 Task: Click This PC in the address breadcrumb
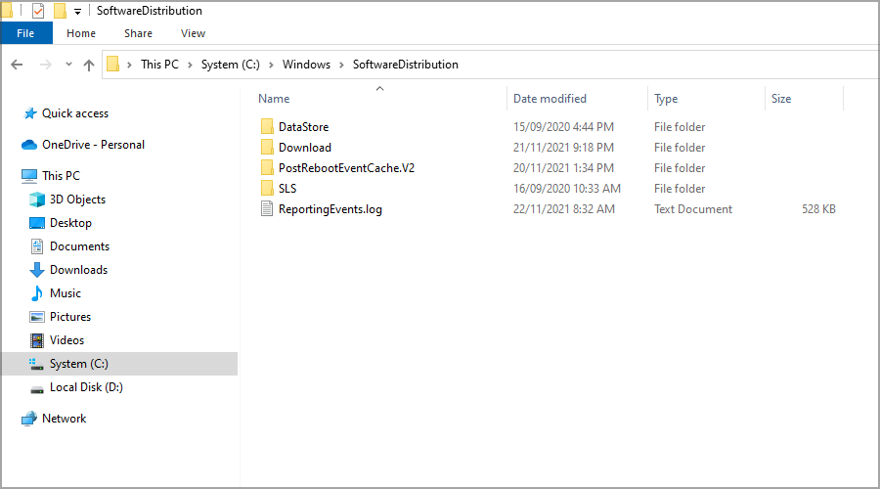click(159, 65)
